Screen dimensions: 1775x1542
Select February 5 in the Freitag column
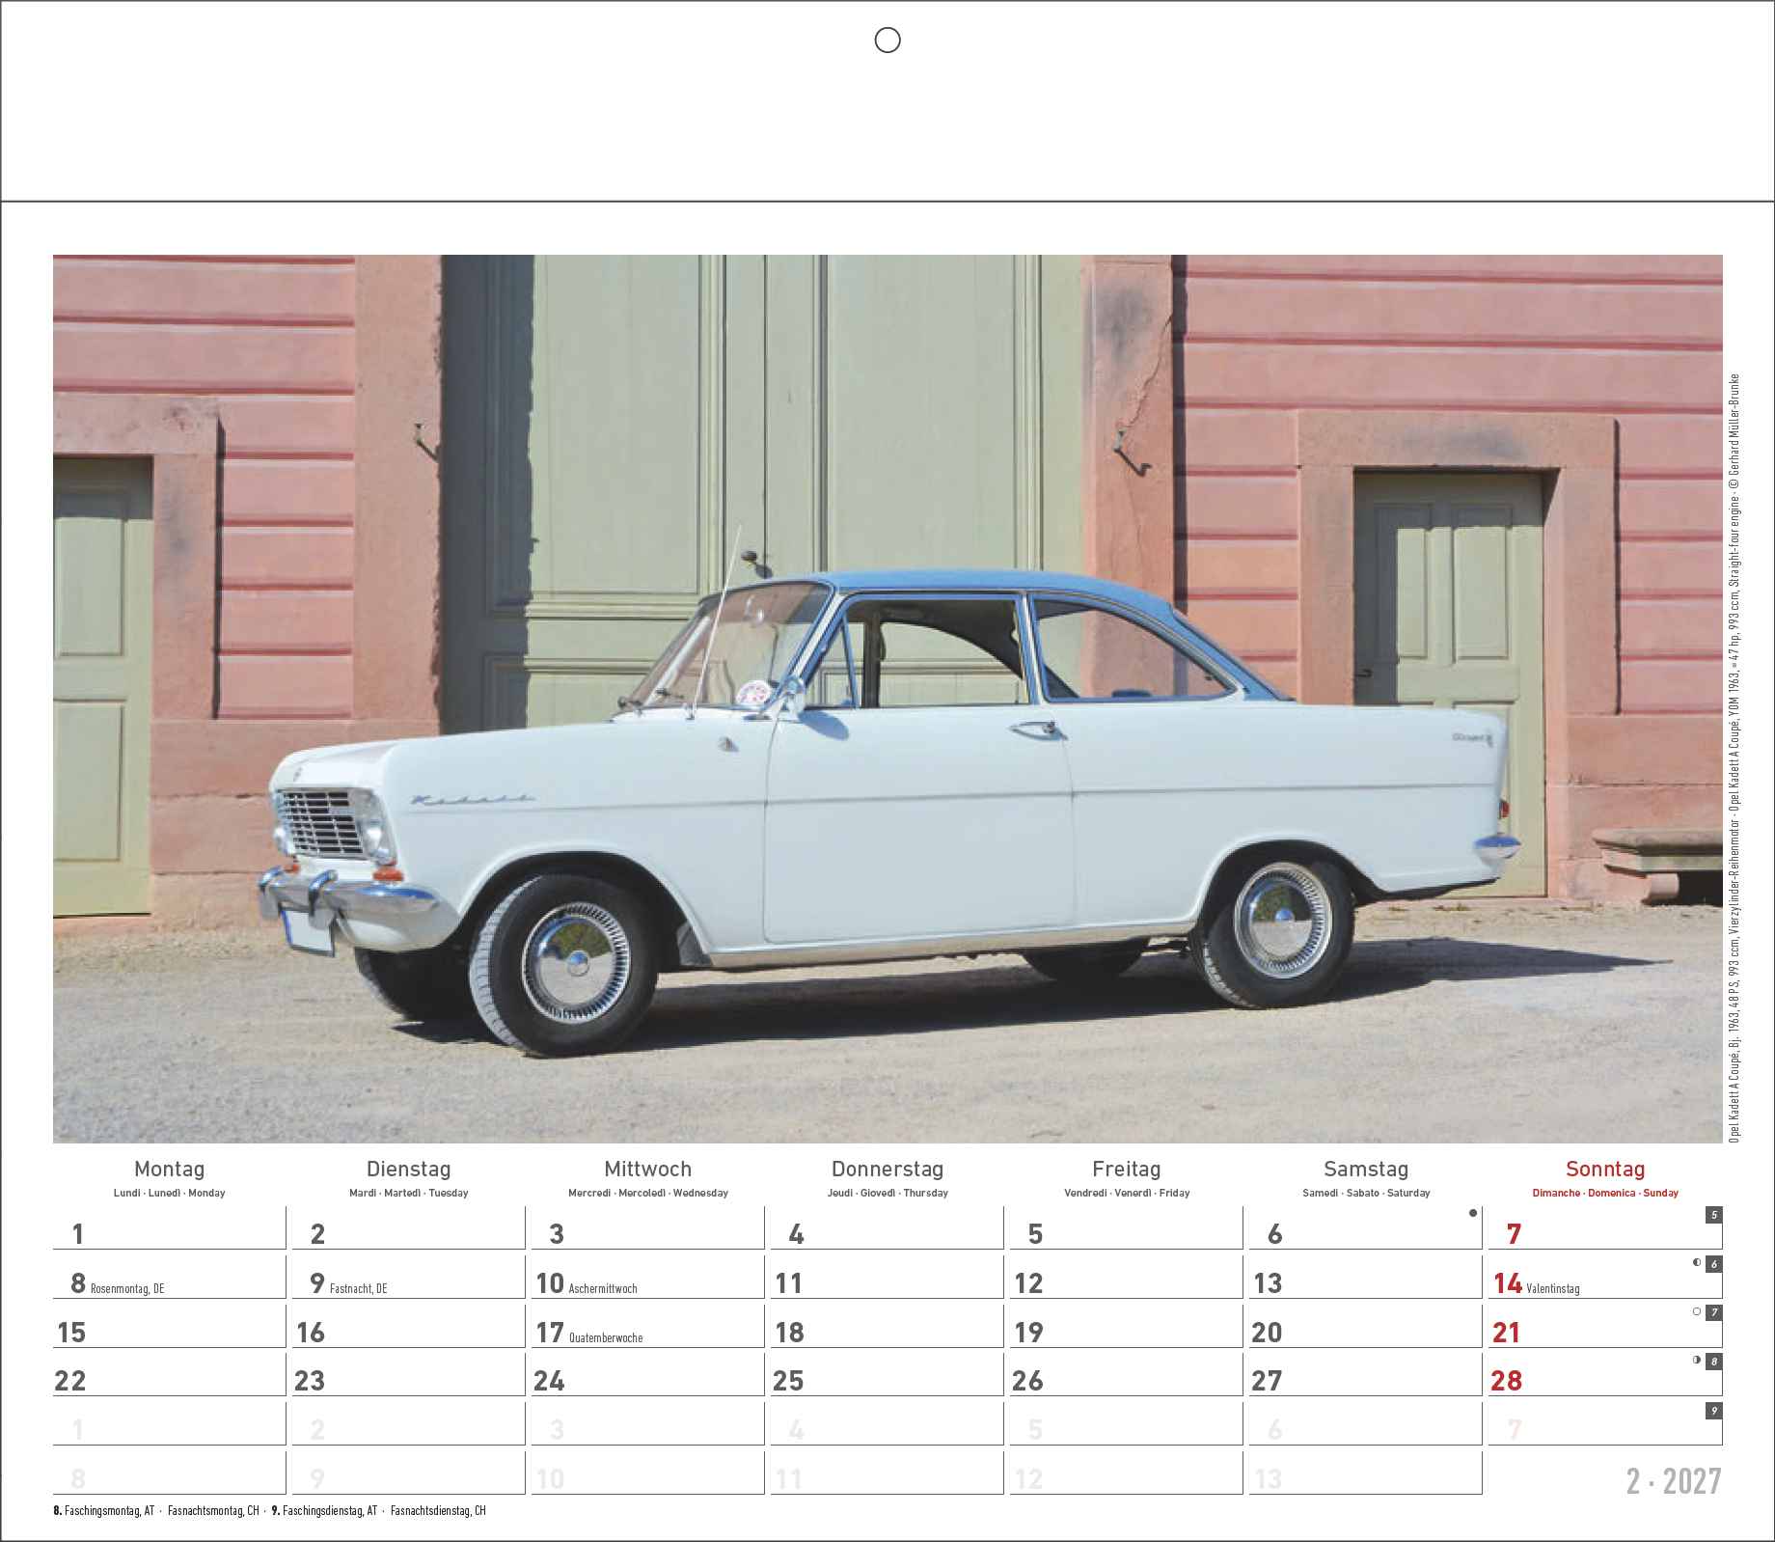[1035, 1234]
